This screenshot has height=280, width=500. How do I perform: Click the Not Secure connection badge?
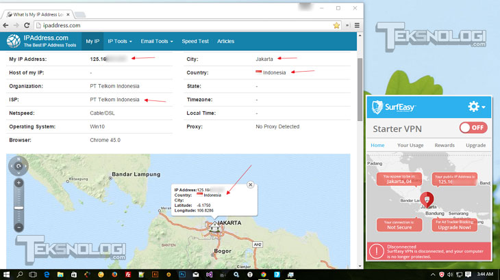[x=399, y=225]
